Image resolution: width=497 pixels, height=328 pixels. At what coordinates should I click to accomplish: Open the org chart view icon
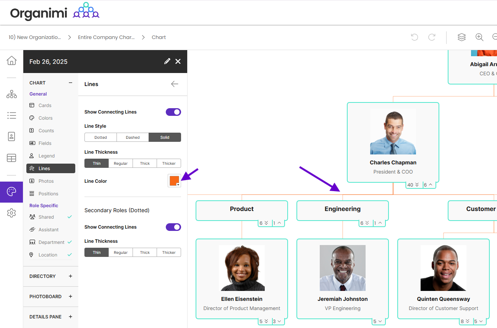[x=11, y=94]
